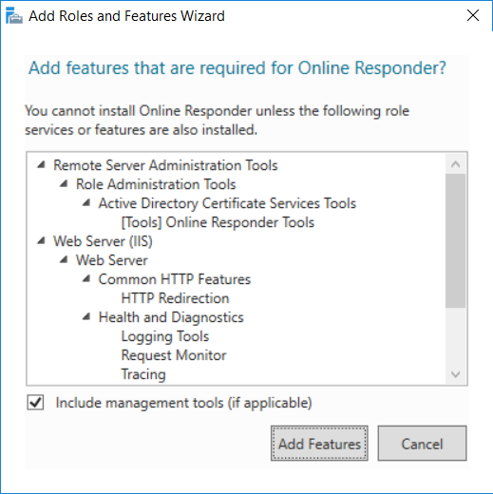This screenshot has height=494, width=493.
Task: Cancel adding required features
Action: coord(422,444)
